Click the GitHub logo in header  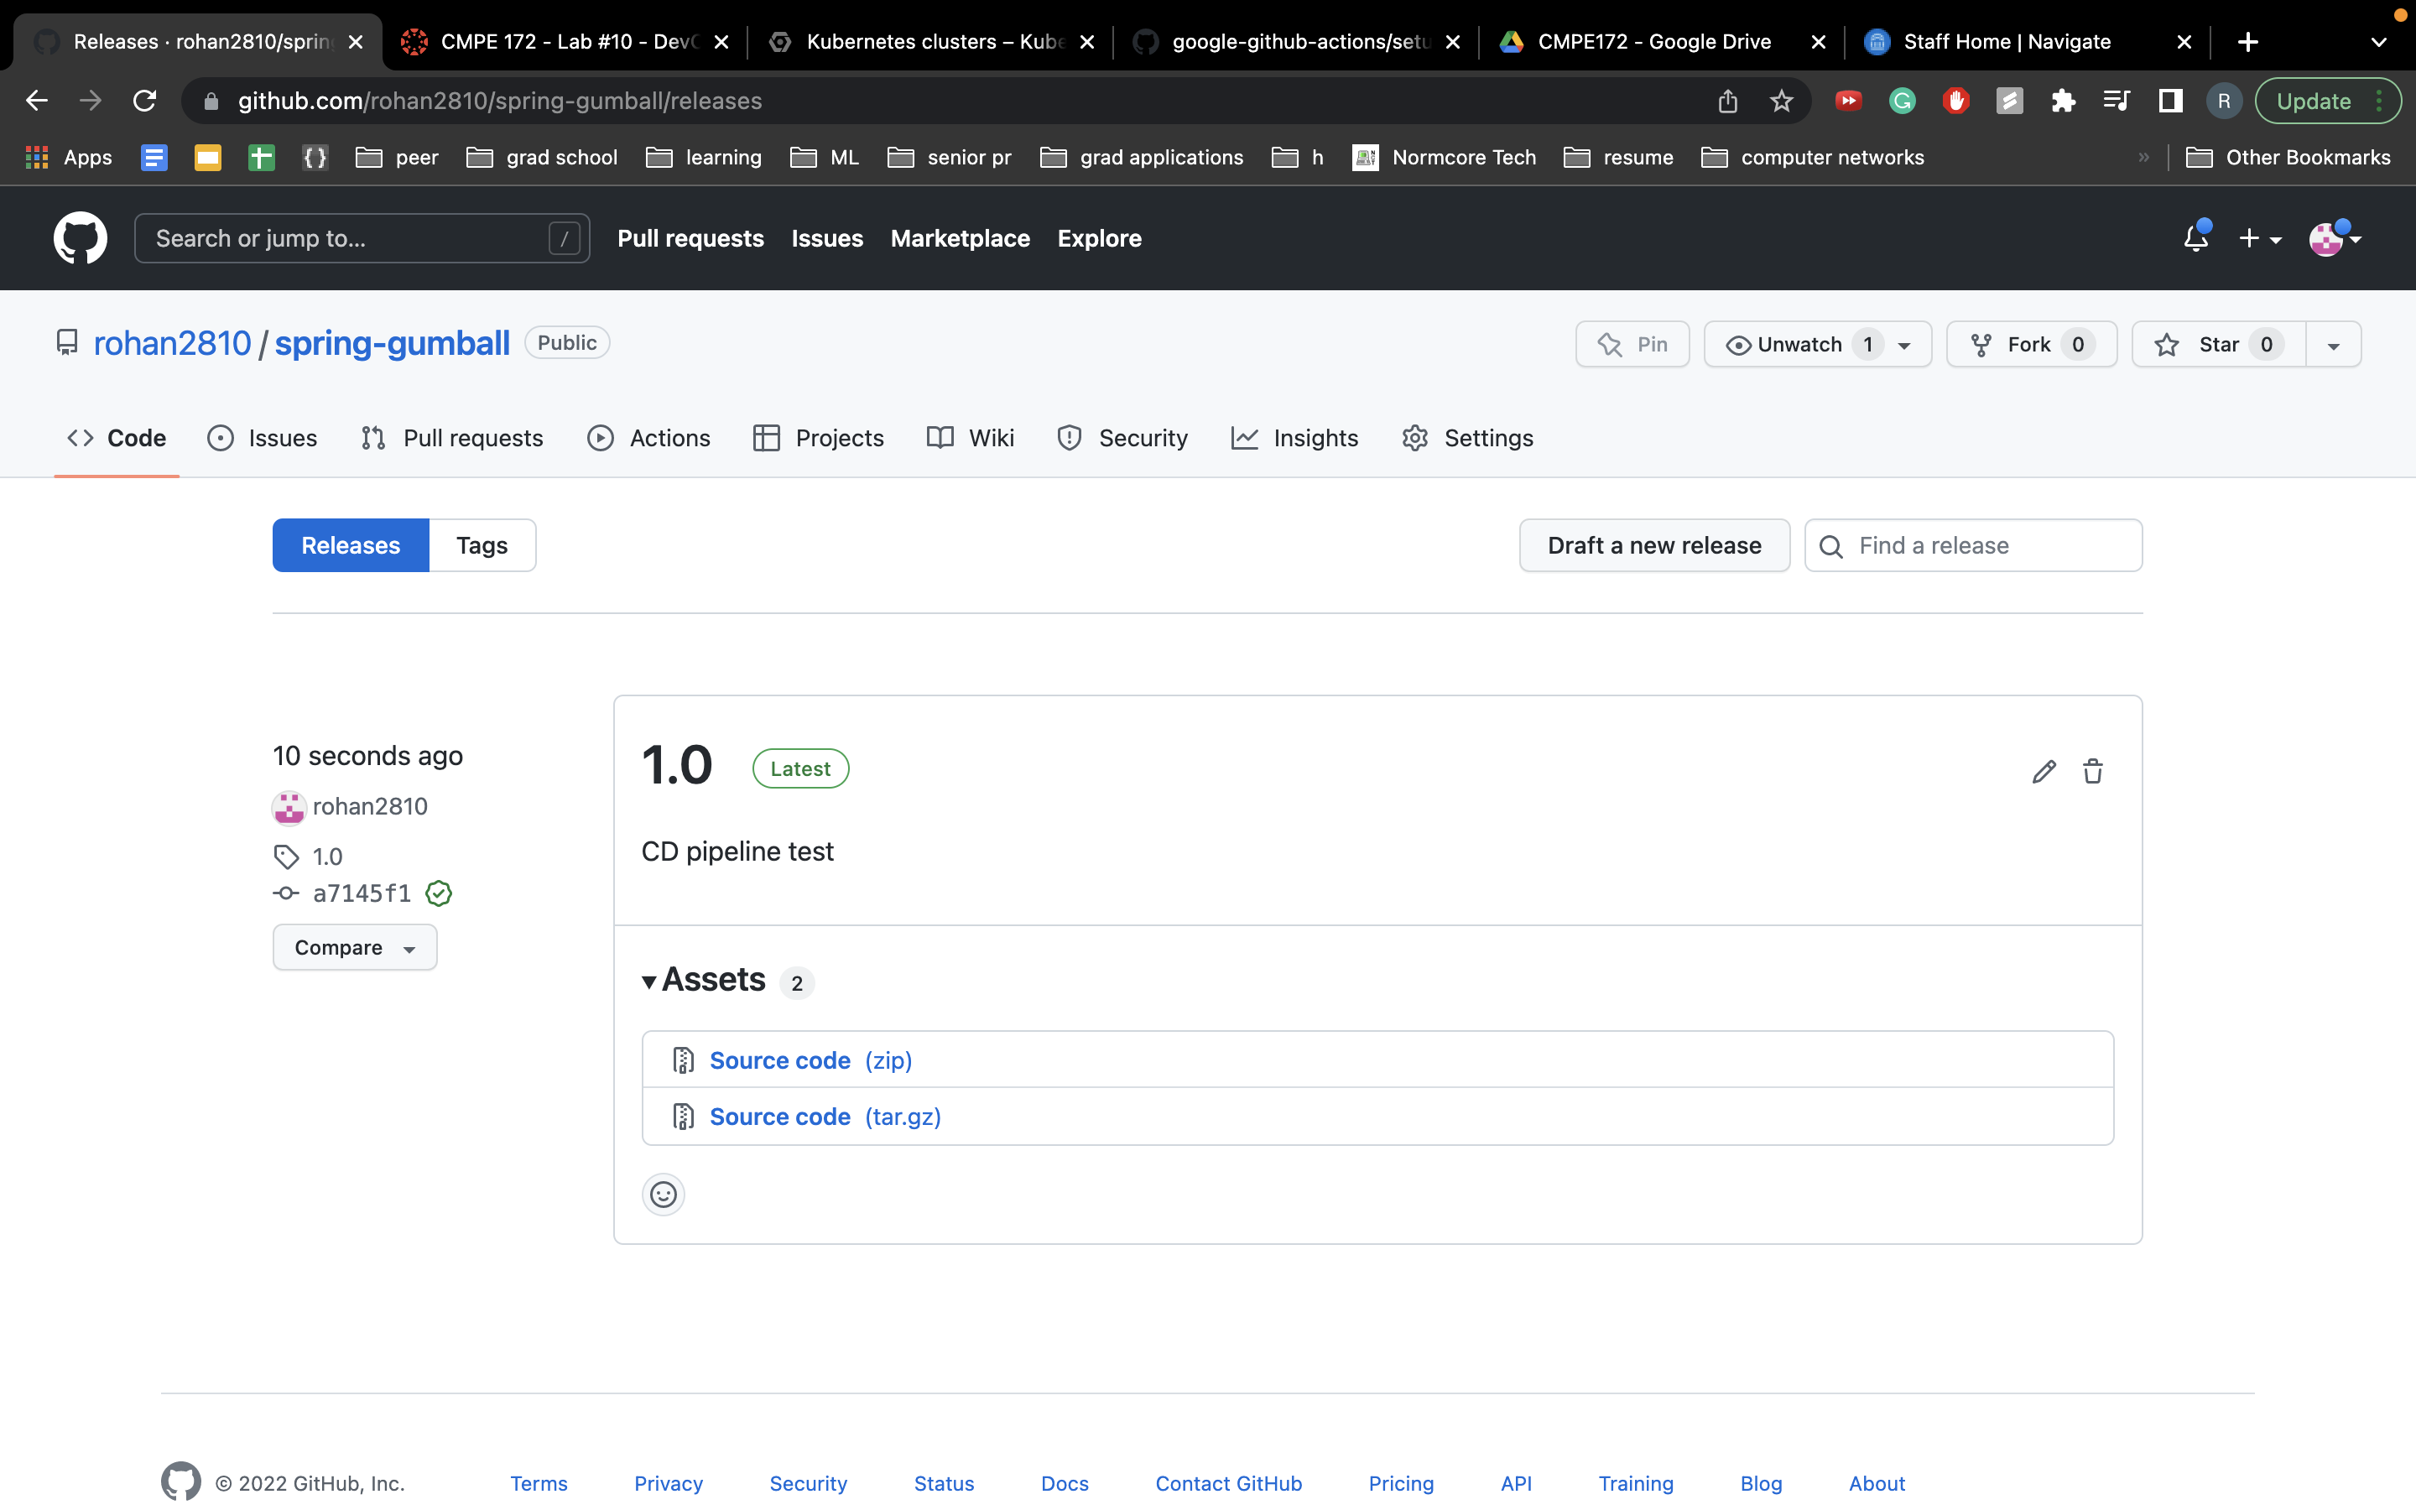tap(80, 239)
